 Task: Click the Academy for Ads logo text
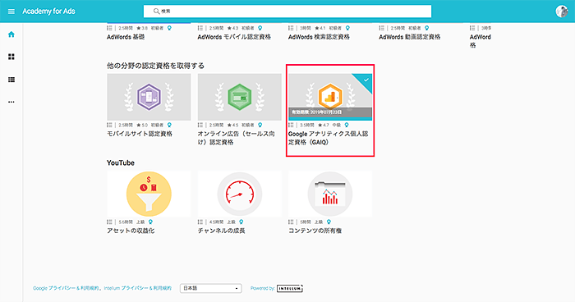48,11
